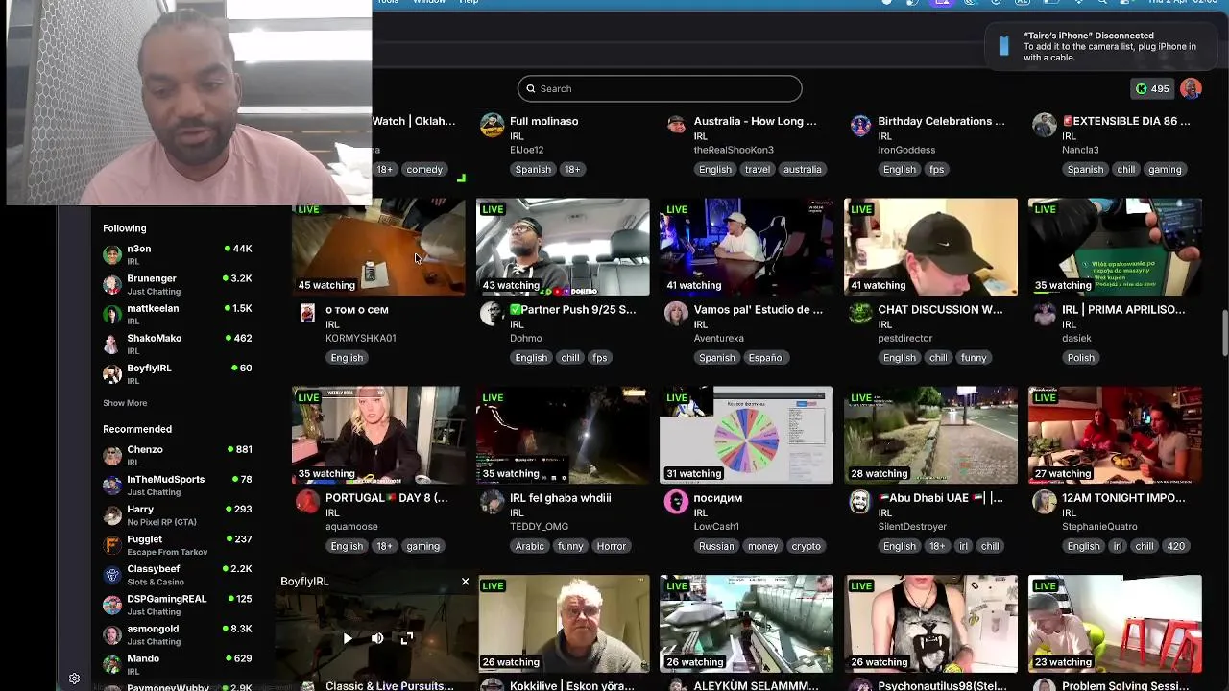Open DSPGamingREAL in Recommended list
The height and width of the screenshot is (691, 1229).
tap(177, 605)
